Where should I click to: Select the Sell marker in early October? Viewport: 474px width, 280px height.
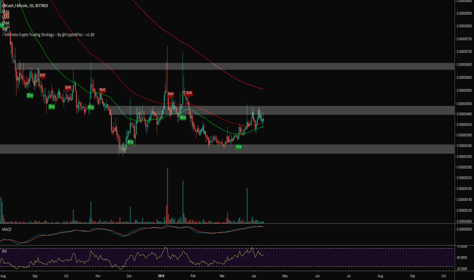pos(68,88)
